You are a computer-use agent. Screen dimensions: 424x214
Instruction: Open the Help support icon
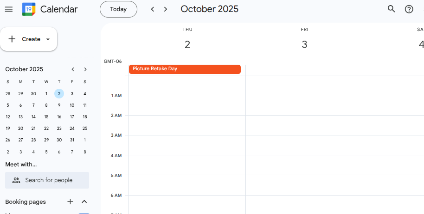coord(409,9)
